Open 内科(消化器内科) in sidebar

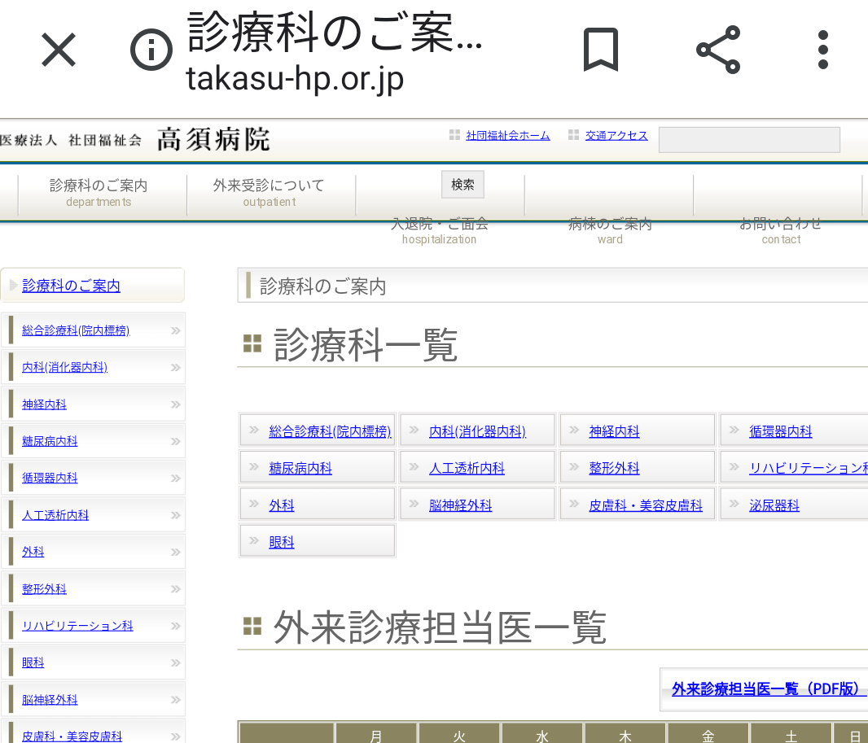(x=65, y=367)
